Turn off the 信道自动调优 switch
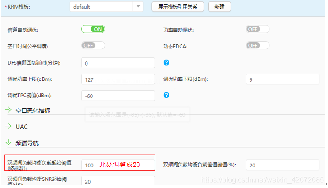The width and height of the screenshot is (328, 188). tap(93, 29)
